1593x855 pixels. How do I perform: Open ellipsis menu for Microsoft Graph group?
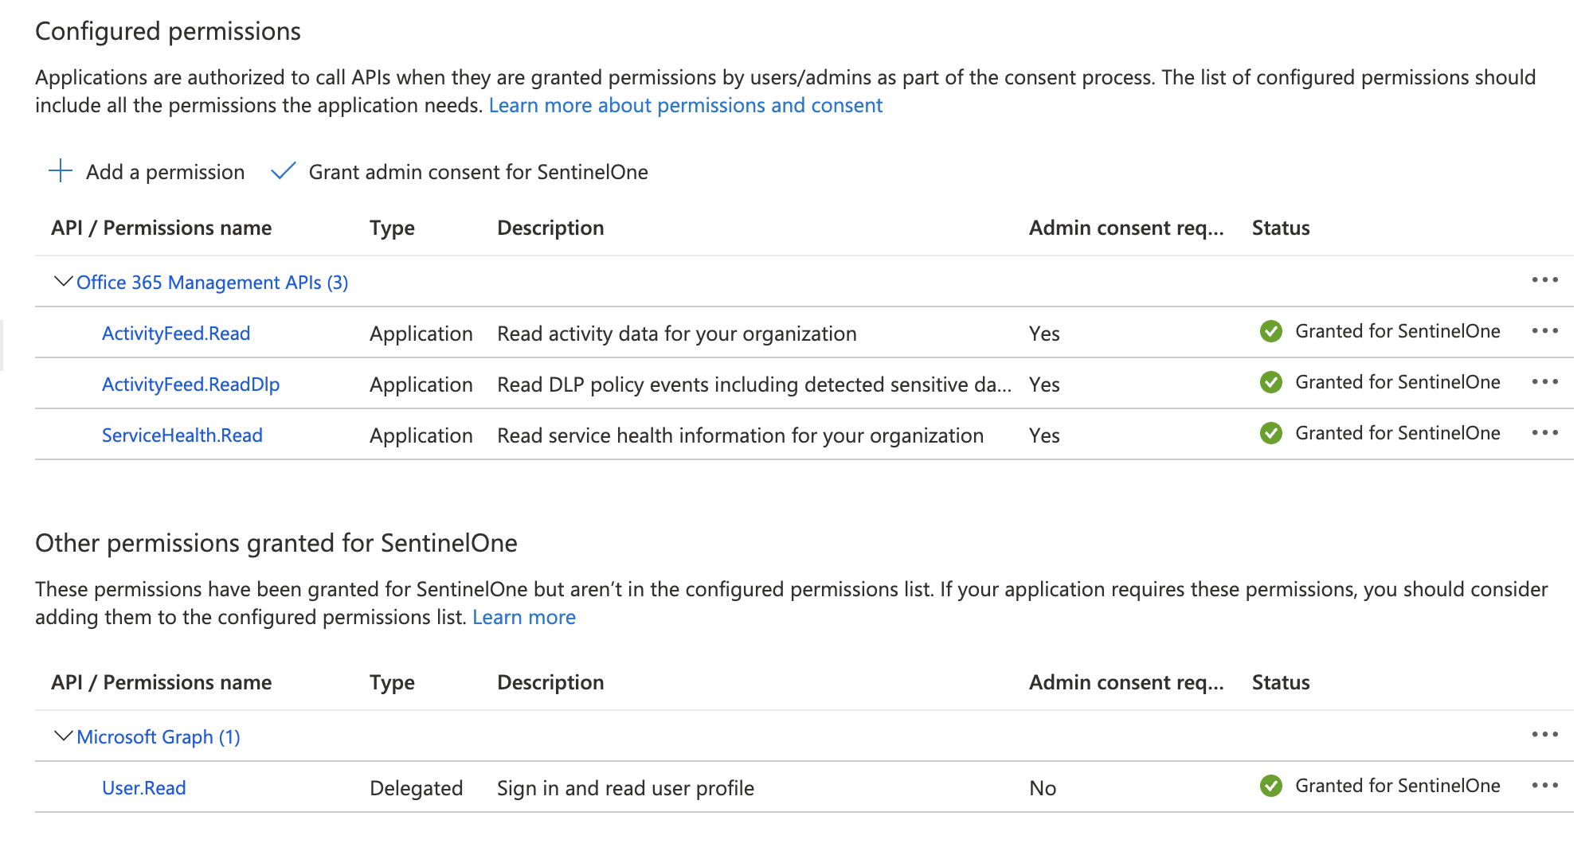(x=1544, y=735)
